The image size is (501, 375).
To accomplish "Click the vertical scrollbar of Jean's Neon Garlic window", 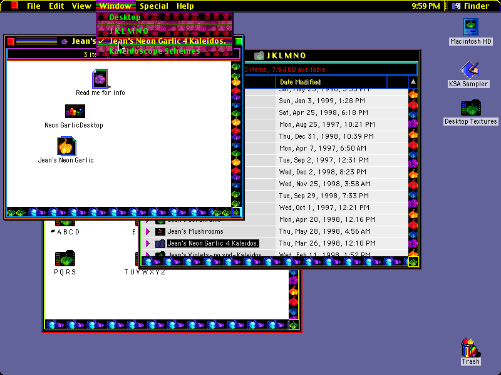I will 236,134.
